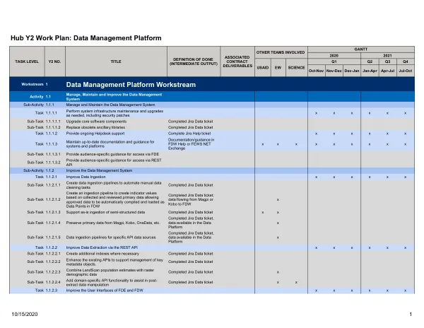Click the Workstream 1 label
The image size is (424, 328).
35,84
